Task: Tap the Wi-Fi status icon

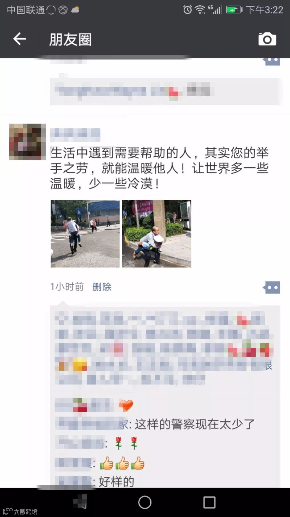Action: point(200,10)
